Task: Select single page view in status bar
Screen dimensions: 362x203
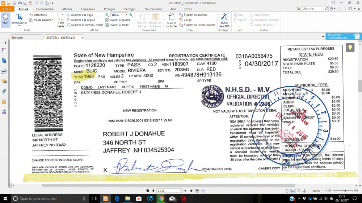Action: point(287,191)
